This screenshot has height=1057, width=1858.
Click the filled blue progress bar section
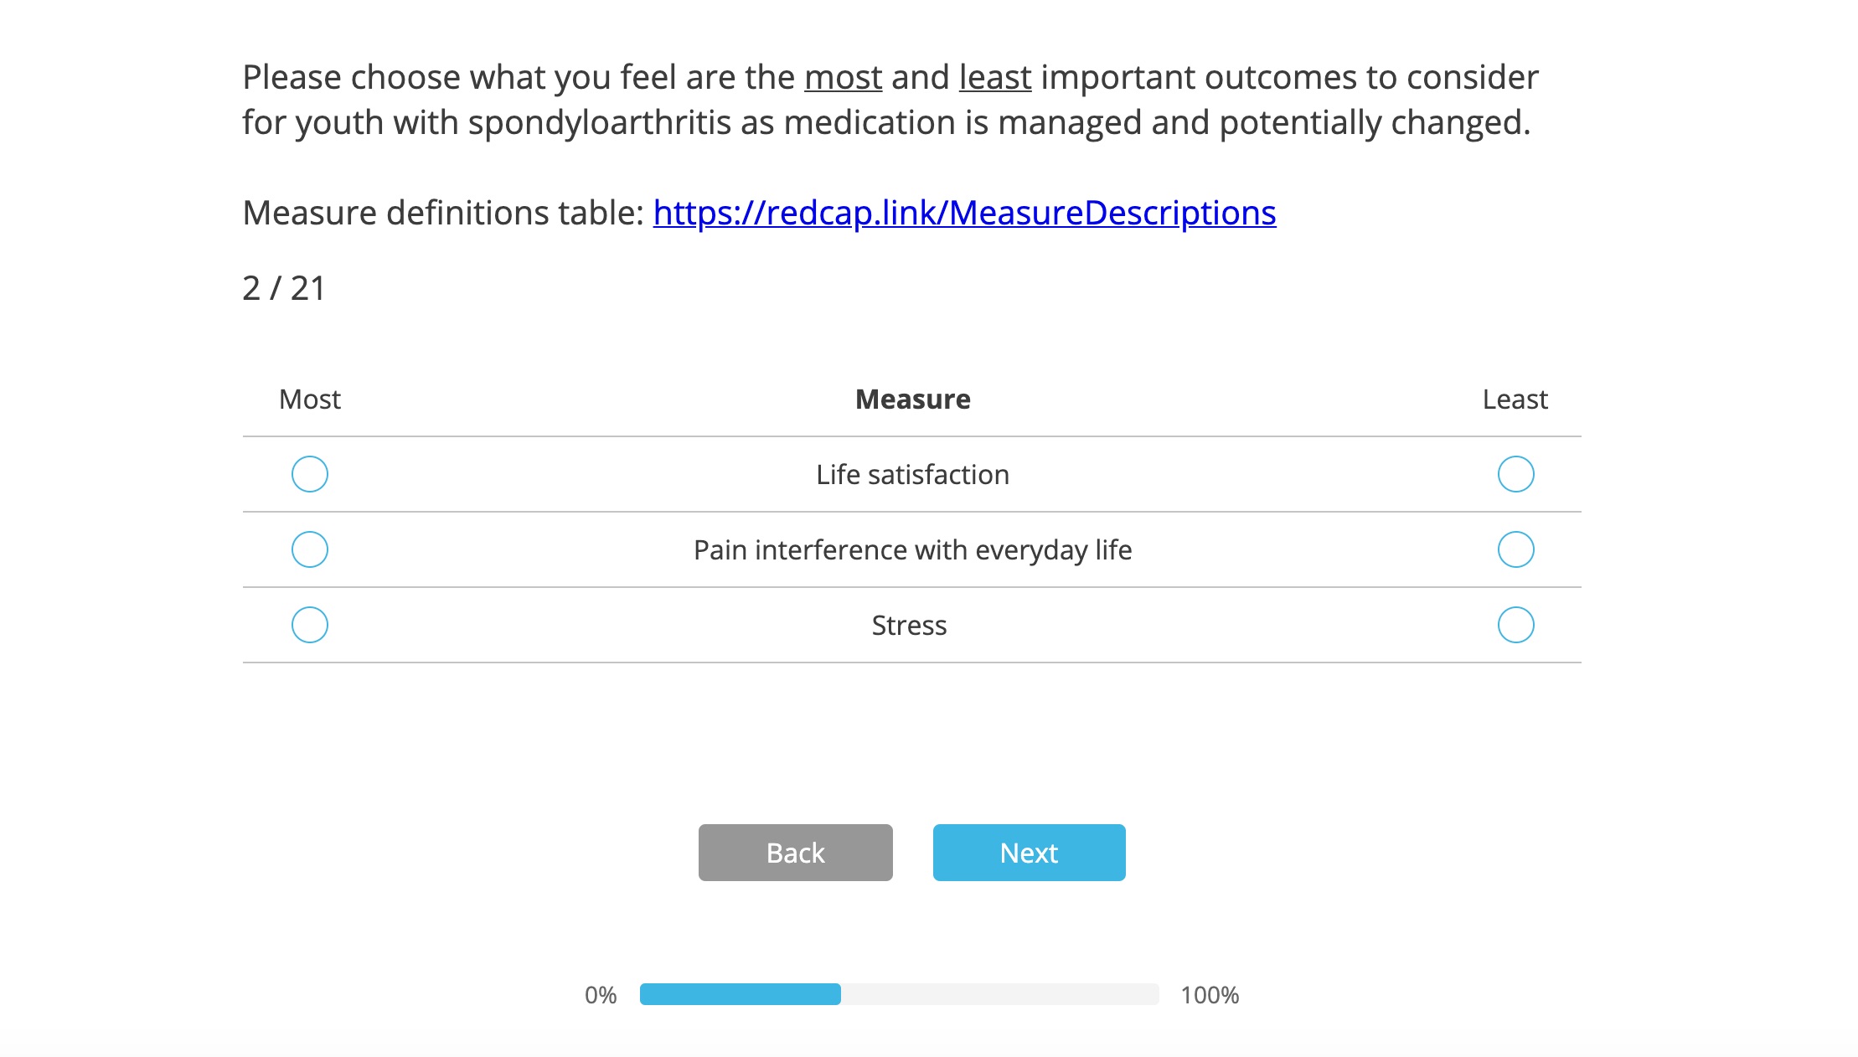click(740, 994)
